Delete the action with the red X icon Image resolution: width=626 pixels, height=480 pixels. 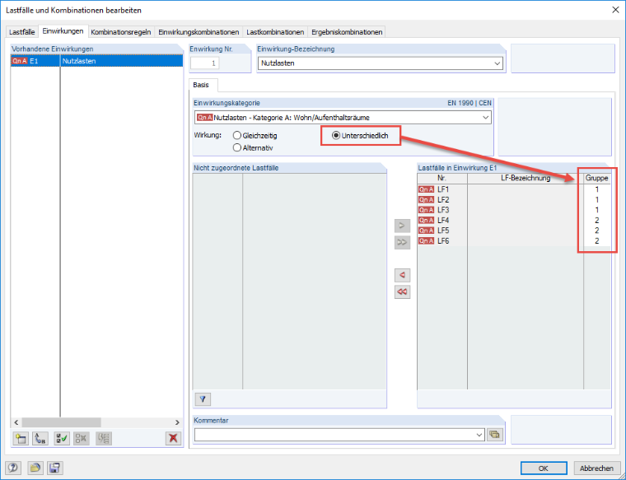173,439
